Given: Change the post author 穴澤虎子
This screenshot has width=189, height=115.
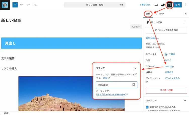Looking at the screenshot, I should pyautogui.click(x=169, y=72).
